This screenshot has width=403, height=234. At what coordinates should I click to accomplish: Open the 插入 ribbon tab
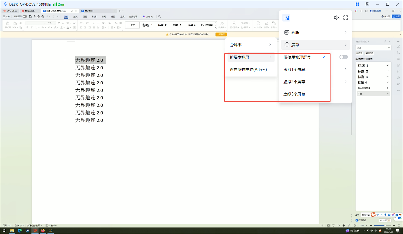(75, 16)
